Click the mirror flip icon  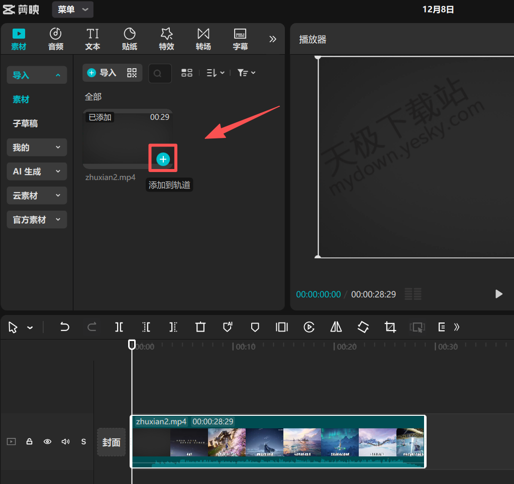336,327
